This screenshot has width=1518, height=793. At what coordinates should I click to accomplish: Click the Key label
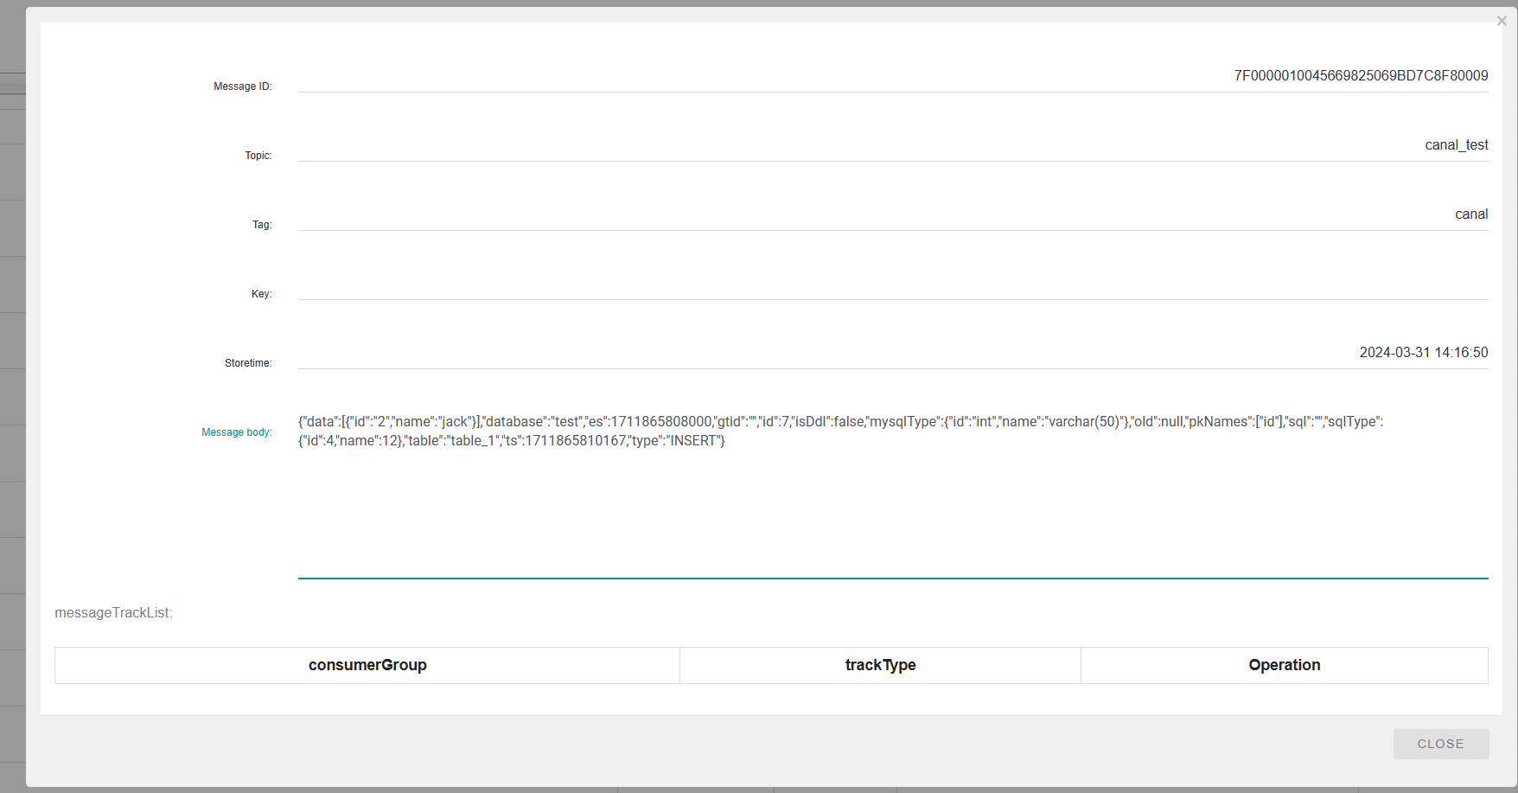pyautogui.click(x=262, y=294)
